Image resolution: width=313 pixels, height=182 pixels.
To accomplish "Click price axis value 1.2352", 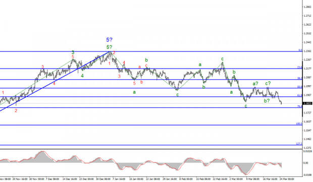I will click(307, 51).
